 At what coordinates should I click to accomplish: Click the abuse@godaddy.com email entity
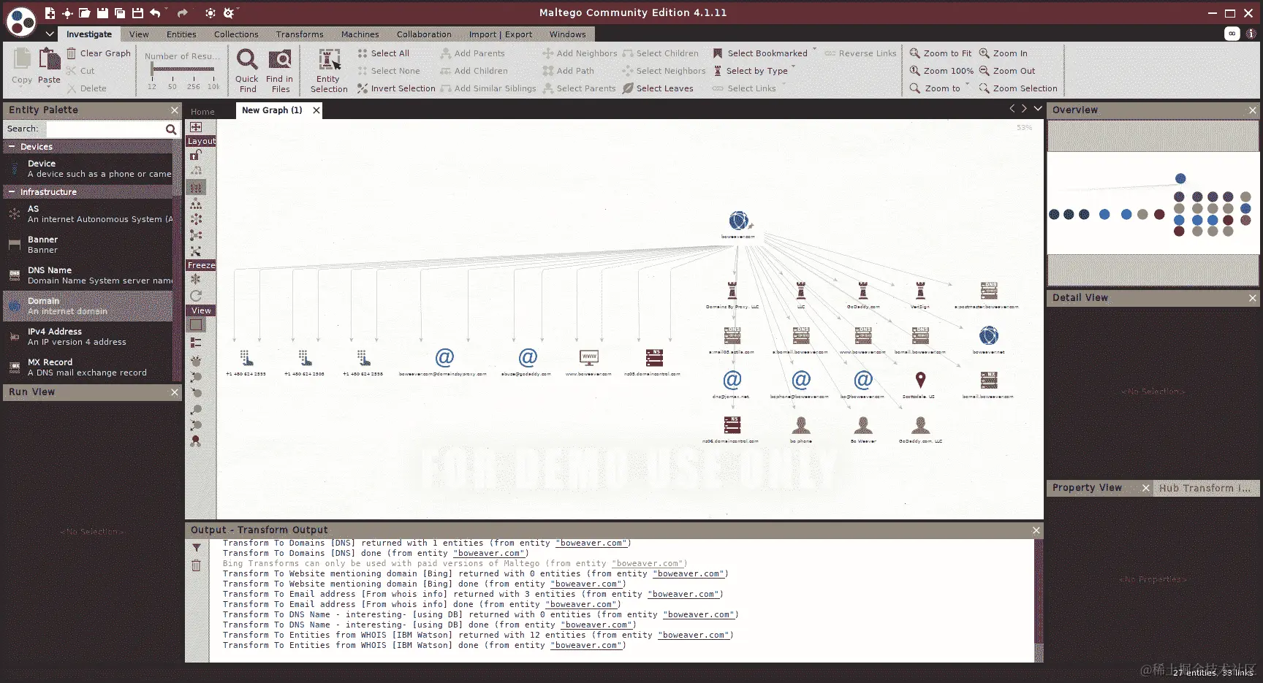point(528,357)
